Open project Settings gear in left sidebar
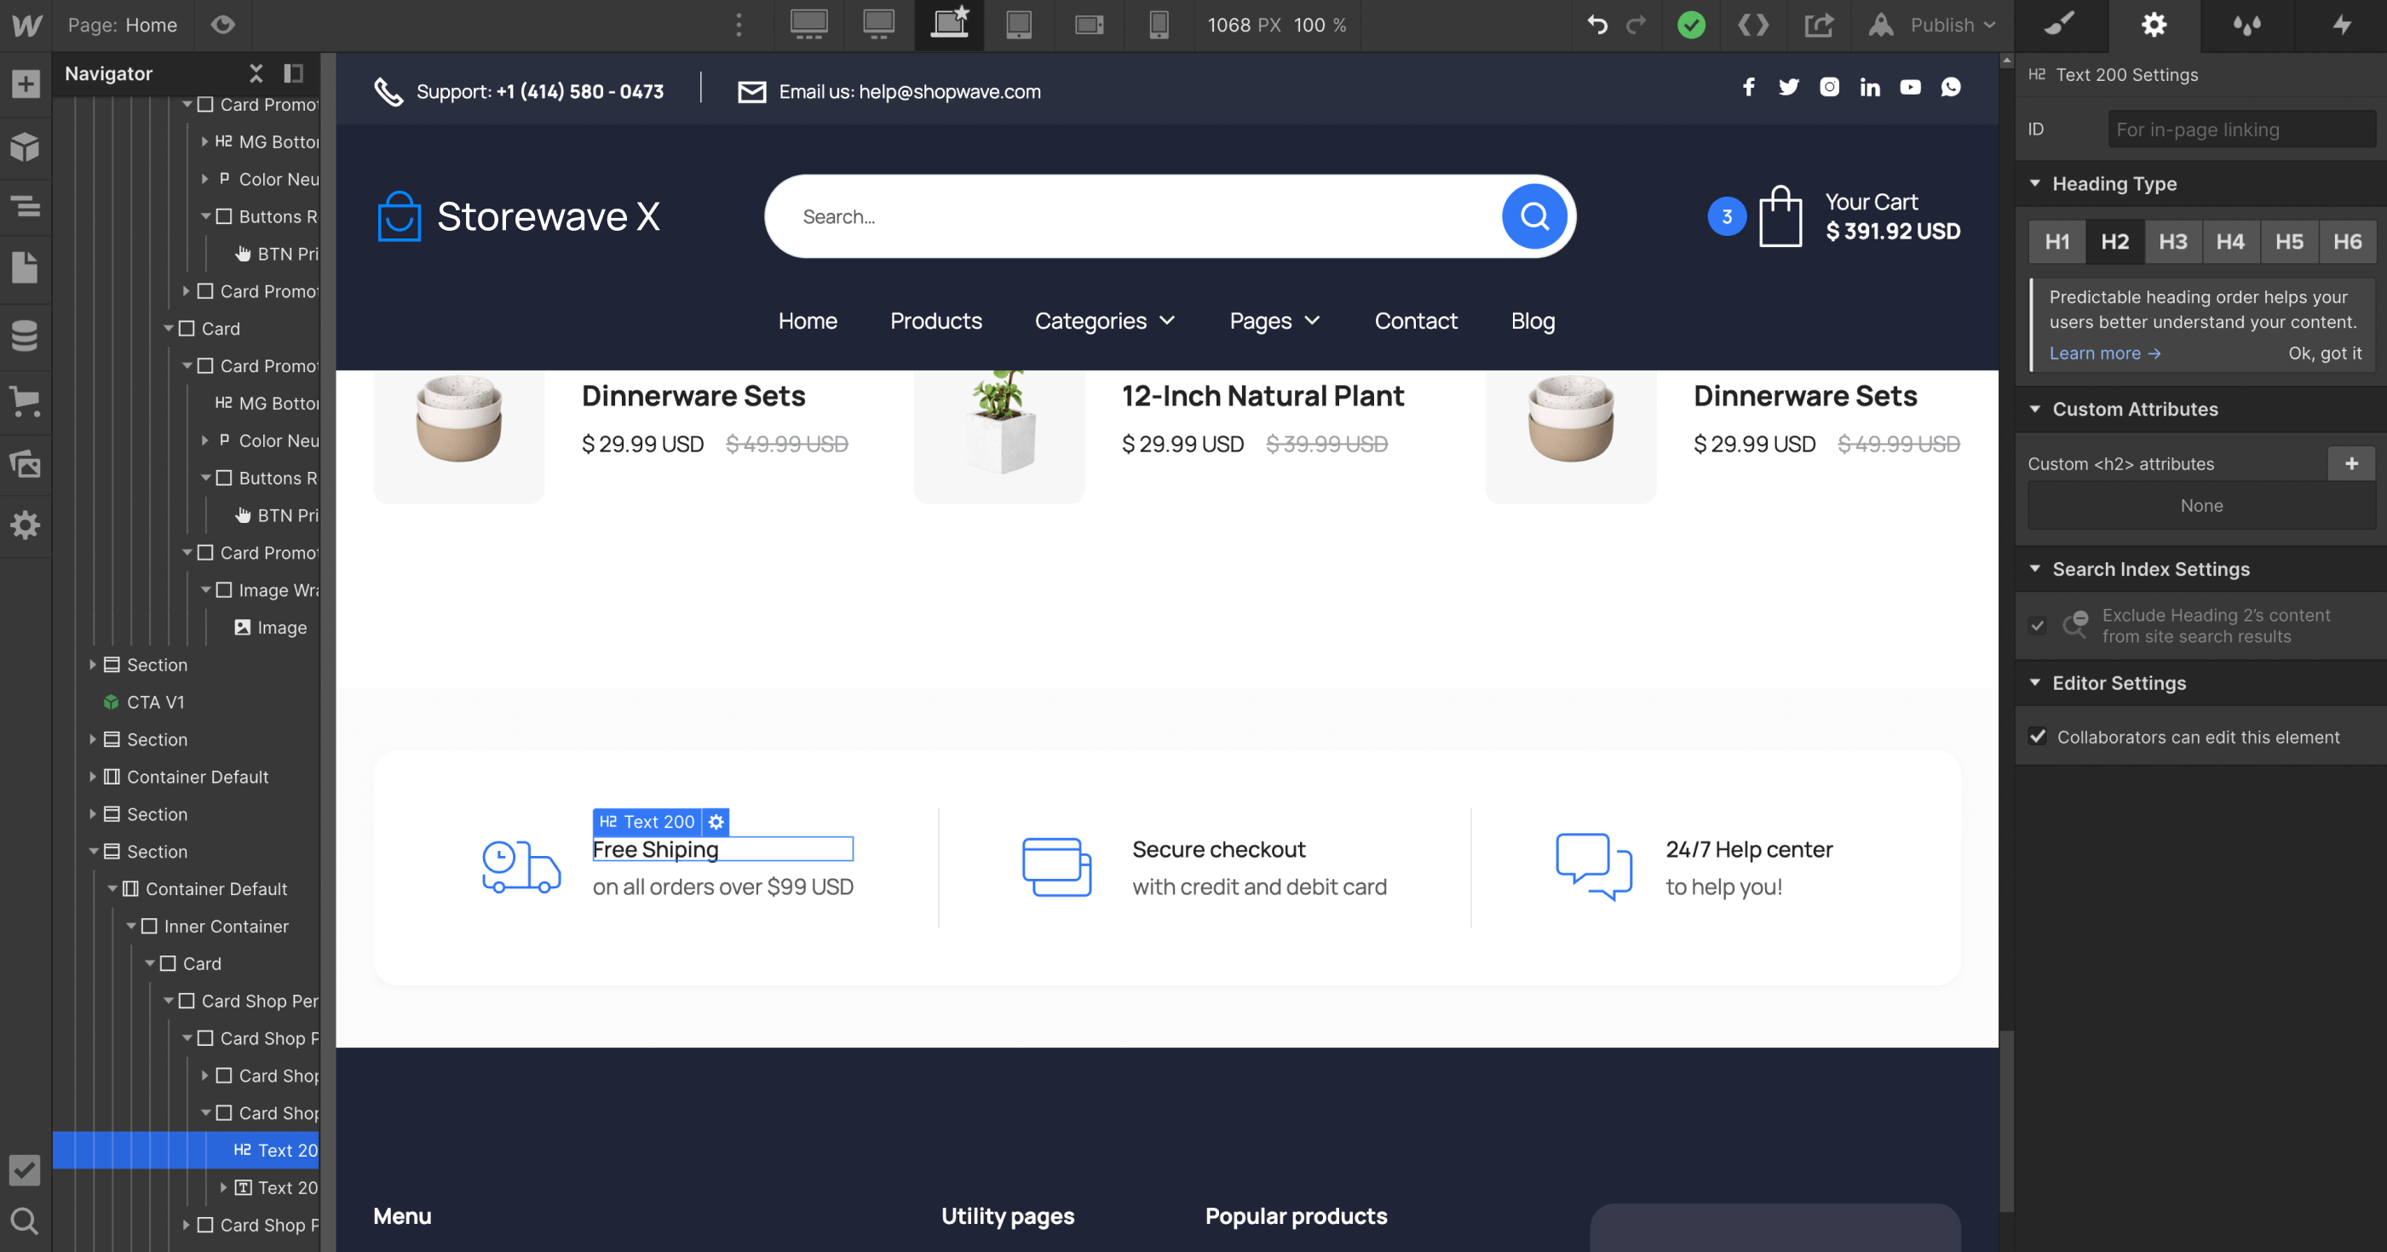This screenshot has height=1252, width=2387. 26,525
